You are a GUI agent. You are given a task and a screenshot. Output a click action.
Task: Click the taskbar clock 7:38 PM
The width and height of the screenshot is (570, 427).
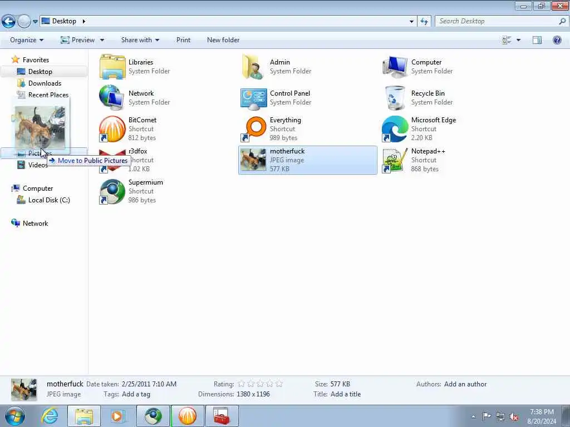click(x=542, y=412)
